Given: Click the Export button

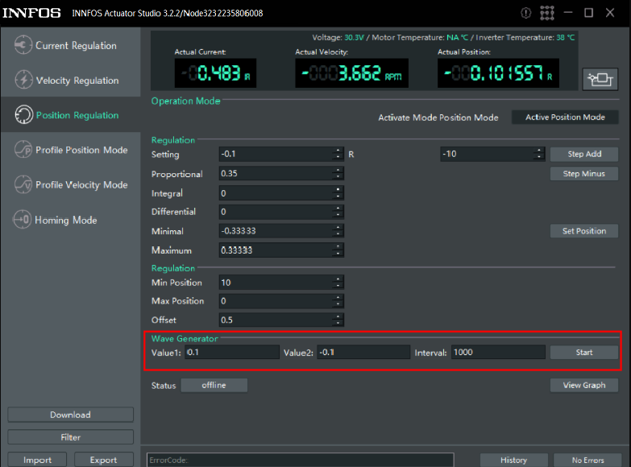Looking at the screenshot, I should [x=103, y=460].
